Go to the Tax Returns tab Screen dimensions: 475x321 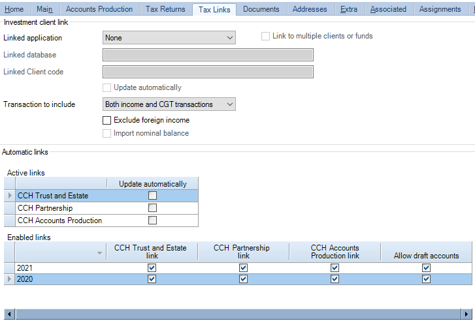(x=165, y=9)
